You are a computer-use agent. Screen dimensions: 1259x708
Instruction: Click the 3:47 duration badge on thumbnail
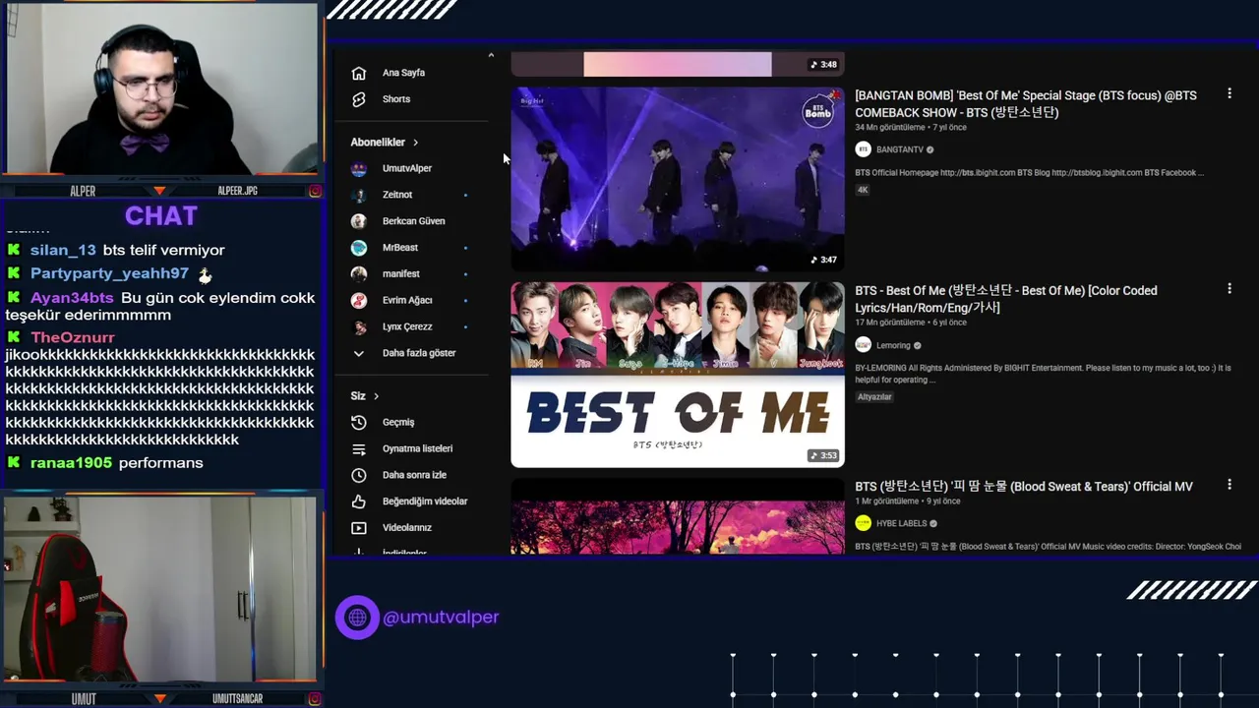(x=823, y=260)
